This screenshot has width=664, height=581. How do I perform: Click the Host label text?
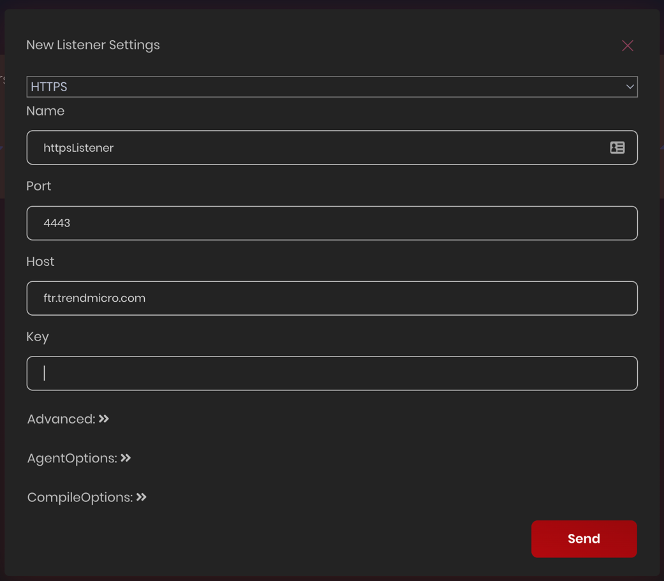coord(40,261)
